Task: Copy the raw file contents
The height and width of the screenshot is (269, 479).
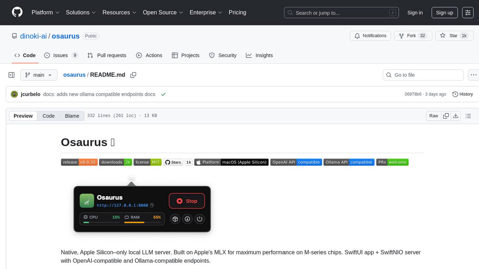Action: pyautogui.click(x=446, y=116)
